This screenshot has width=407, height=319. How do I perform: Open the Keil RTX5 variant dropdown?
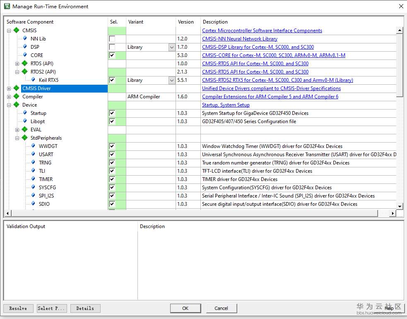coord(171,80)
